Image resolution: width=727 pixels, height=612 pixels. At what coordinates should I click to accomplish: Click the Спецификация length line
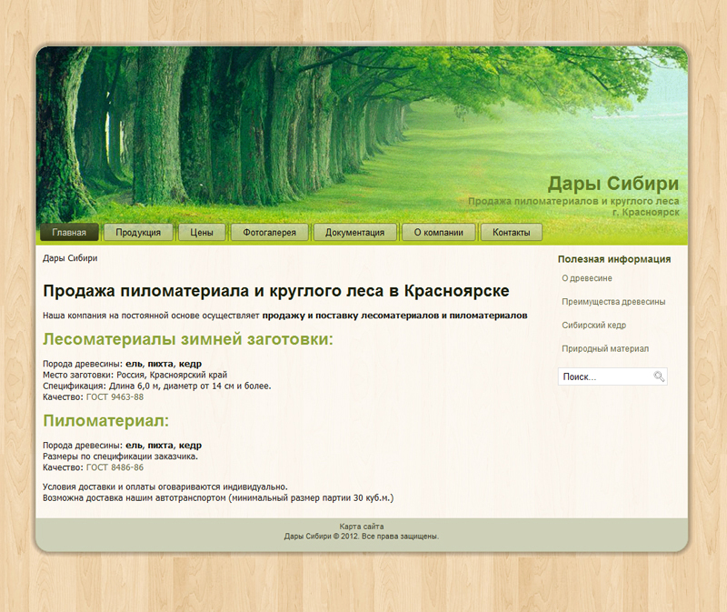click(x=156, y=386)
